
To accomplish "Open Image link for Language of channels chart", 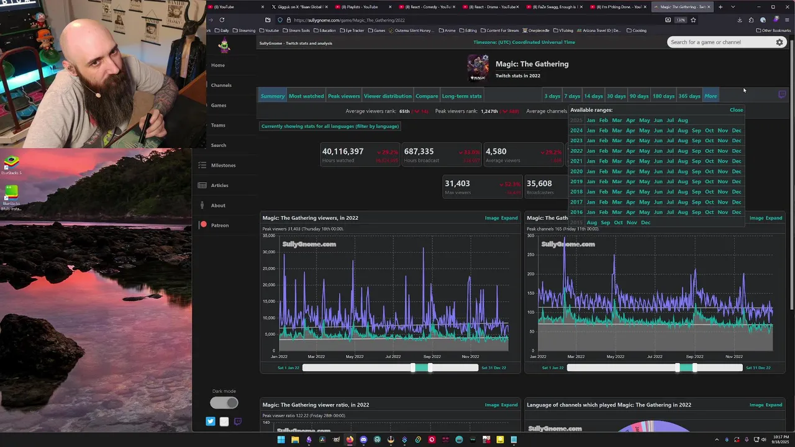I will tap(756, 405).
